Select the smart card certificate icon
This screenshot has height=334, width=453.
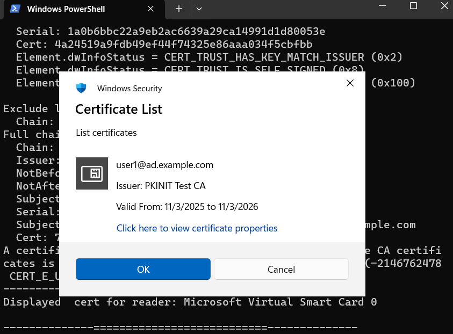coord(91,173)
